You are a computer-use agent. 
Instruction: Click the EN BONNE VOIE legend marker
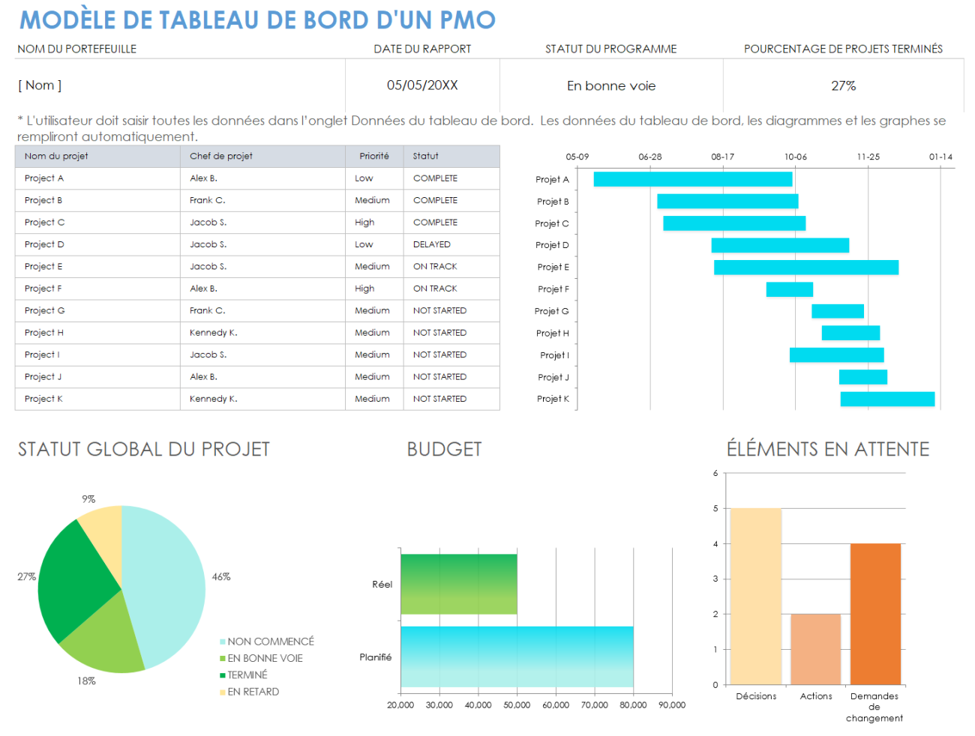pyautogui.click(x=221, y=658)
